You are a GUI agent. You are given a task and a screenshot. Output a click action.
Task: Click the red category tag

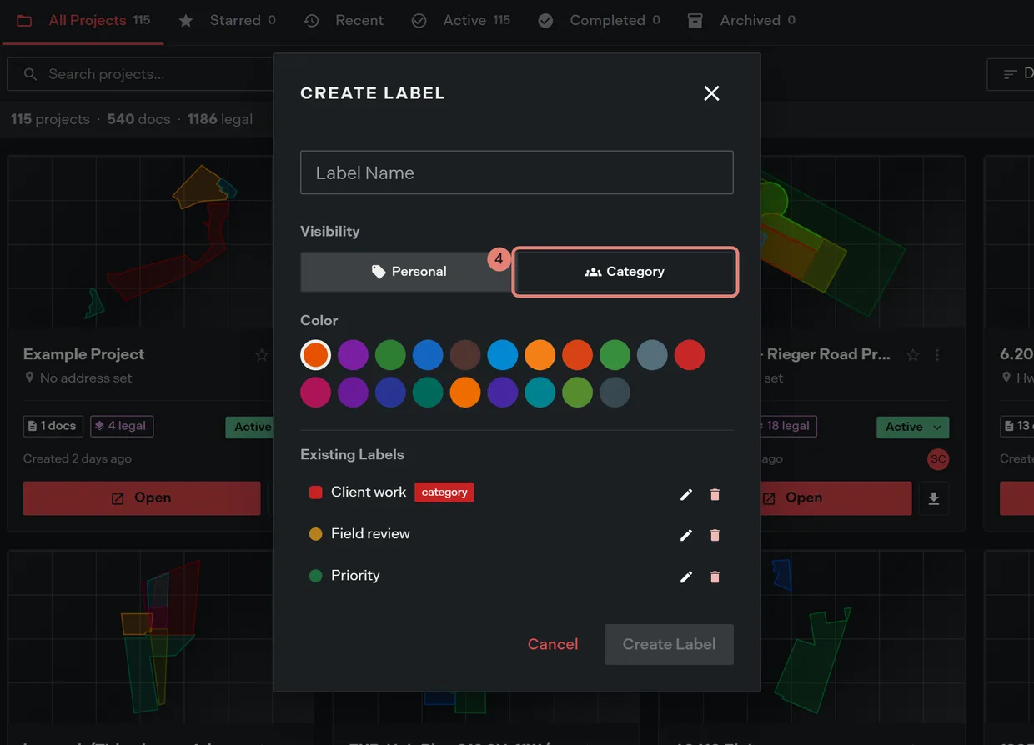(x=444, y=492)
